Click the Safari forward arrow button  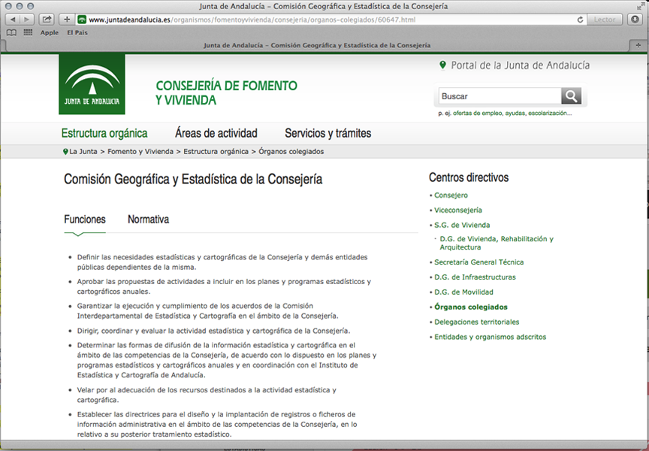pyautogui.click(x=27, y=20)
